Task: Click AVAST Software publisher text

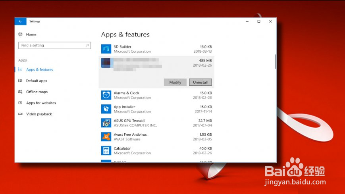Action: pos(127,139)
